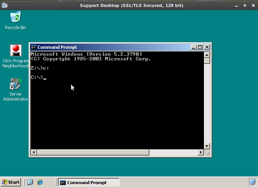Close the Command Prompt window

207,47
